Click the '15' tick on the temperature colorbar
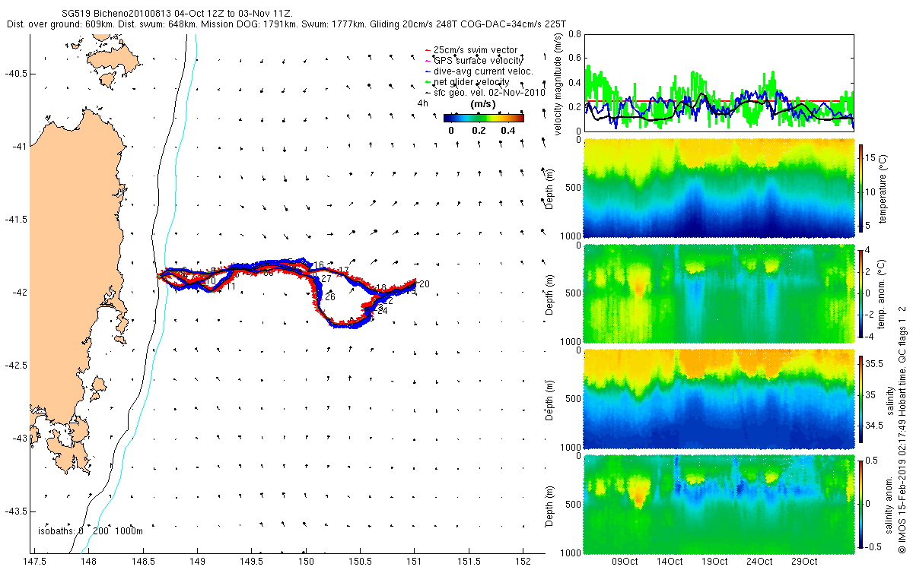913x570 pixels. tap(872, 157)
